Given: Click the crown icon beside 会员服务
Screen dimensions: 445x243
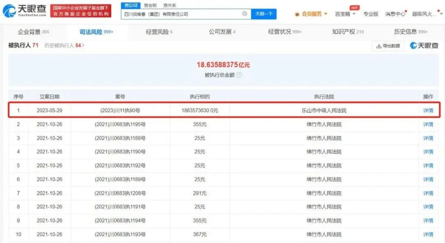Looking at the screenshot, I should click(297, 14).
